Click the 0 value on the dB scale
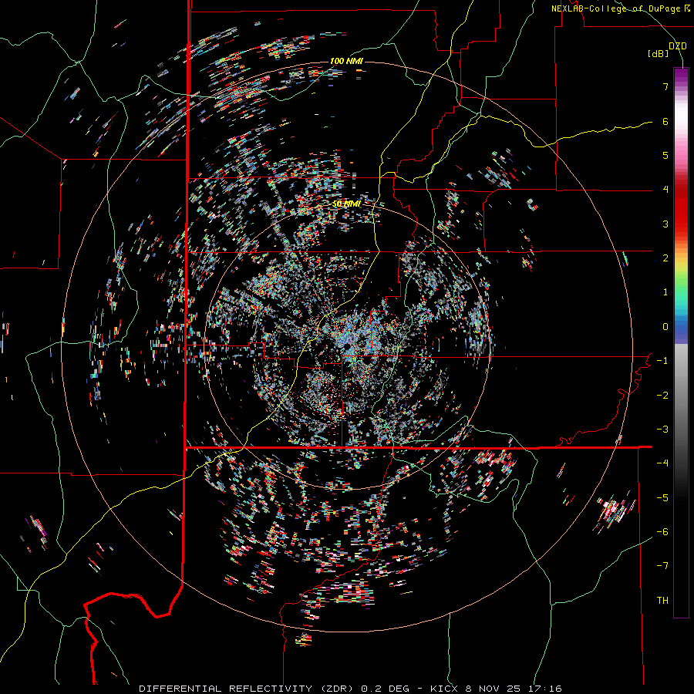The image size is (694, 694). click(x=665, y=327)
